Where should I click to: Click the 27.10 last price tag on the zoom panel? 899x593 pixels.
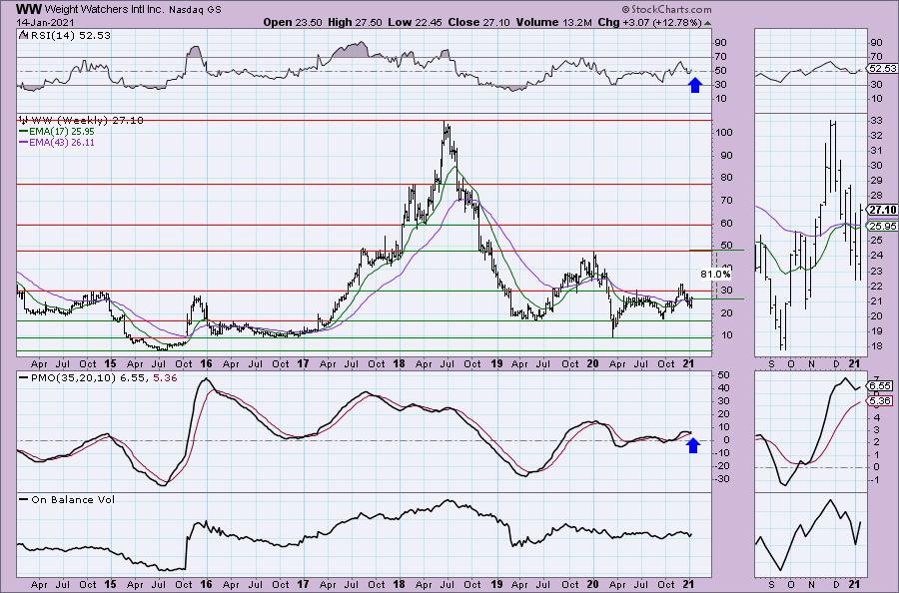882,210
